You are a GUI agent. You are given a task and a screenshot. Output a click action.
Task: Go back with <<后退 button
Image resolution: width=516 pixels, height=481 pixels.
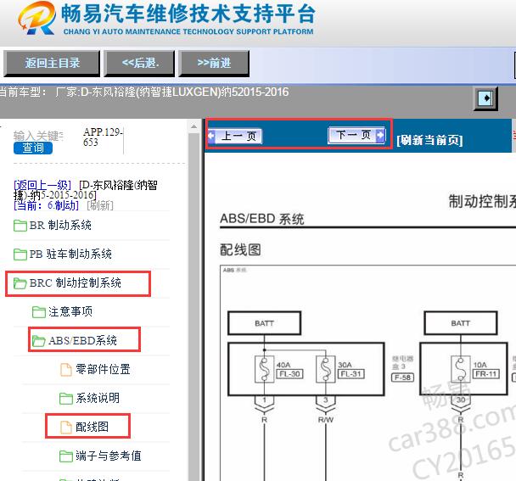click(139, 63)
